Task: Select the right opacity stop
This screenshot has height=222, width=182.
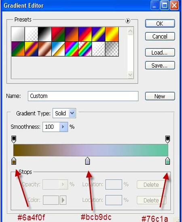Action: click(x=167, y=140)
